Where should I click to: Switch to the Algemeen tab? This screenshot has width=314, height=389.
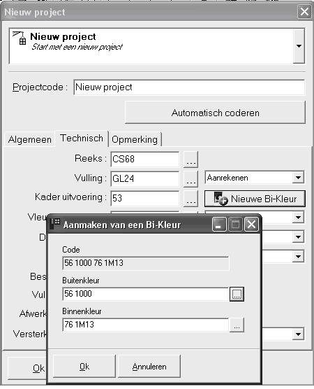(30, 139)
